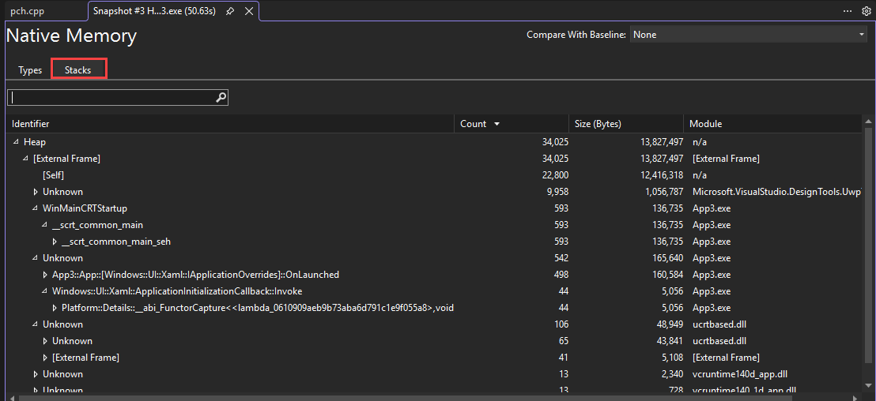The image size is (876, 401).
Task: Switch to the Types tab
Action: click(30, 70)
